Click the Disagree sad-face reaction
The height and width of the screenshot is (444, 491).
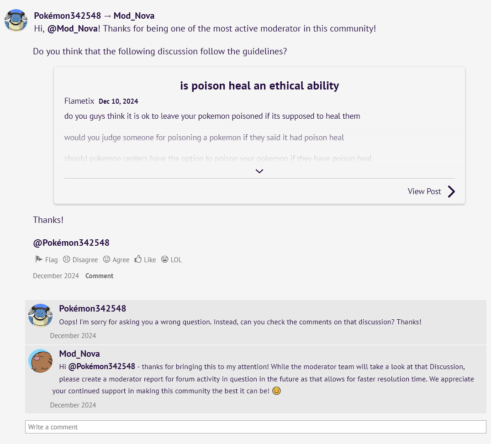tap(80, 259)
